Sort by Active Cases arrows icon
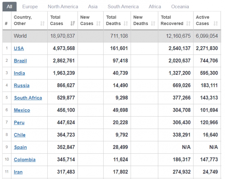 click(216, 23)
